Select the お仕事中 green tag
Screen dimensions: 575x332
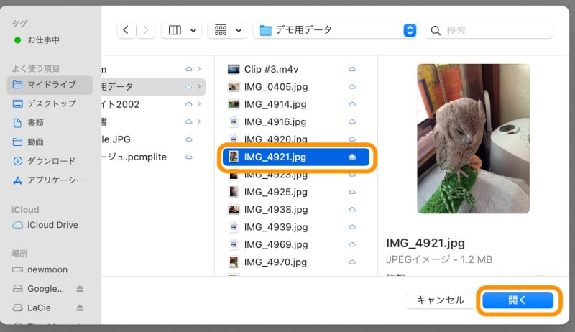point(37,40)
